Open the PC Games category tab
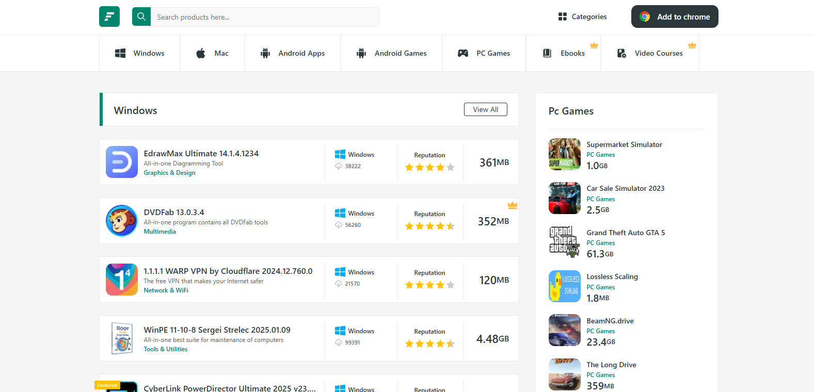This screenshot has width=814, height=392. (x=484, y=53)
